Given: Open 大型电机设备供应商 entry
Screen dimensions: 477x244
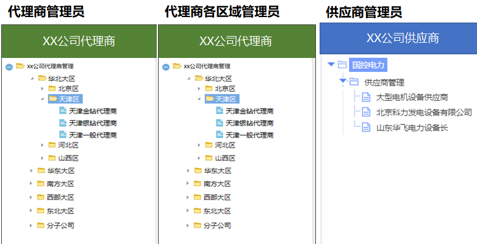Looking at the screenshot, I should click(x=412, y=98).
